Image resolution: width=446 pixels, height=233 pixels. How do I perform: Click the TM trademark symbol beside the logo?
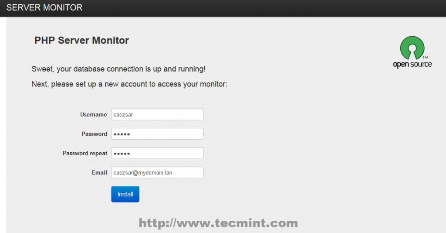426,57
